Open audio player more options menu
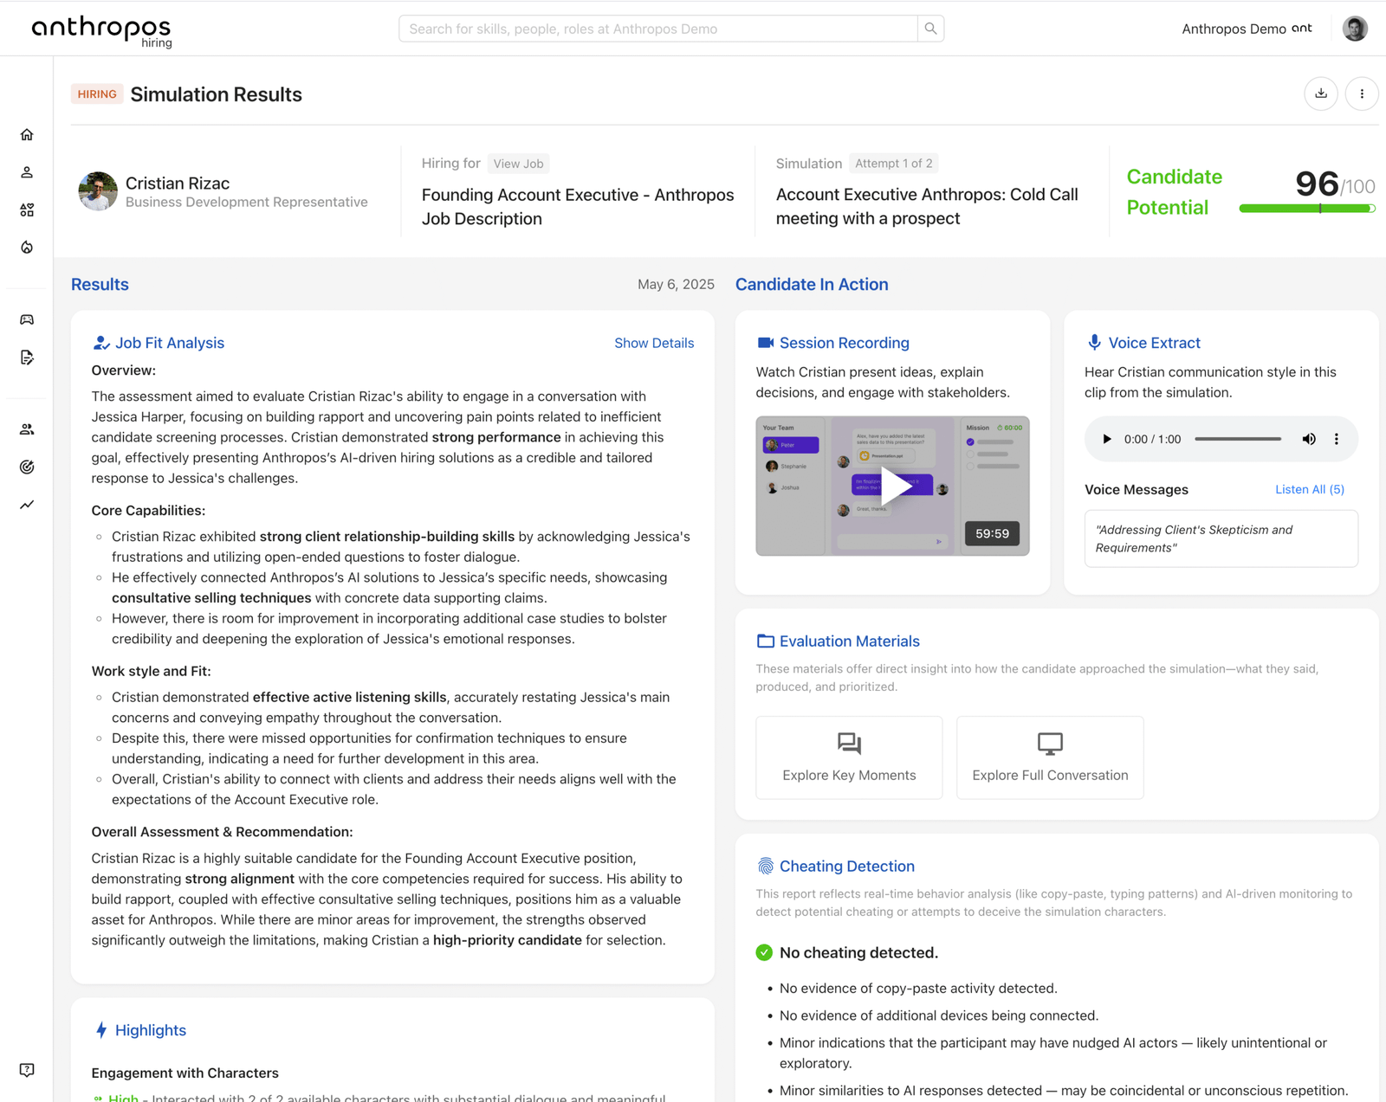This screenshot has height=1102, width=1386. tap(1337, 439)
